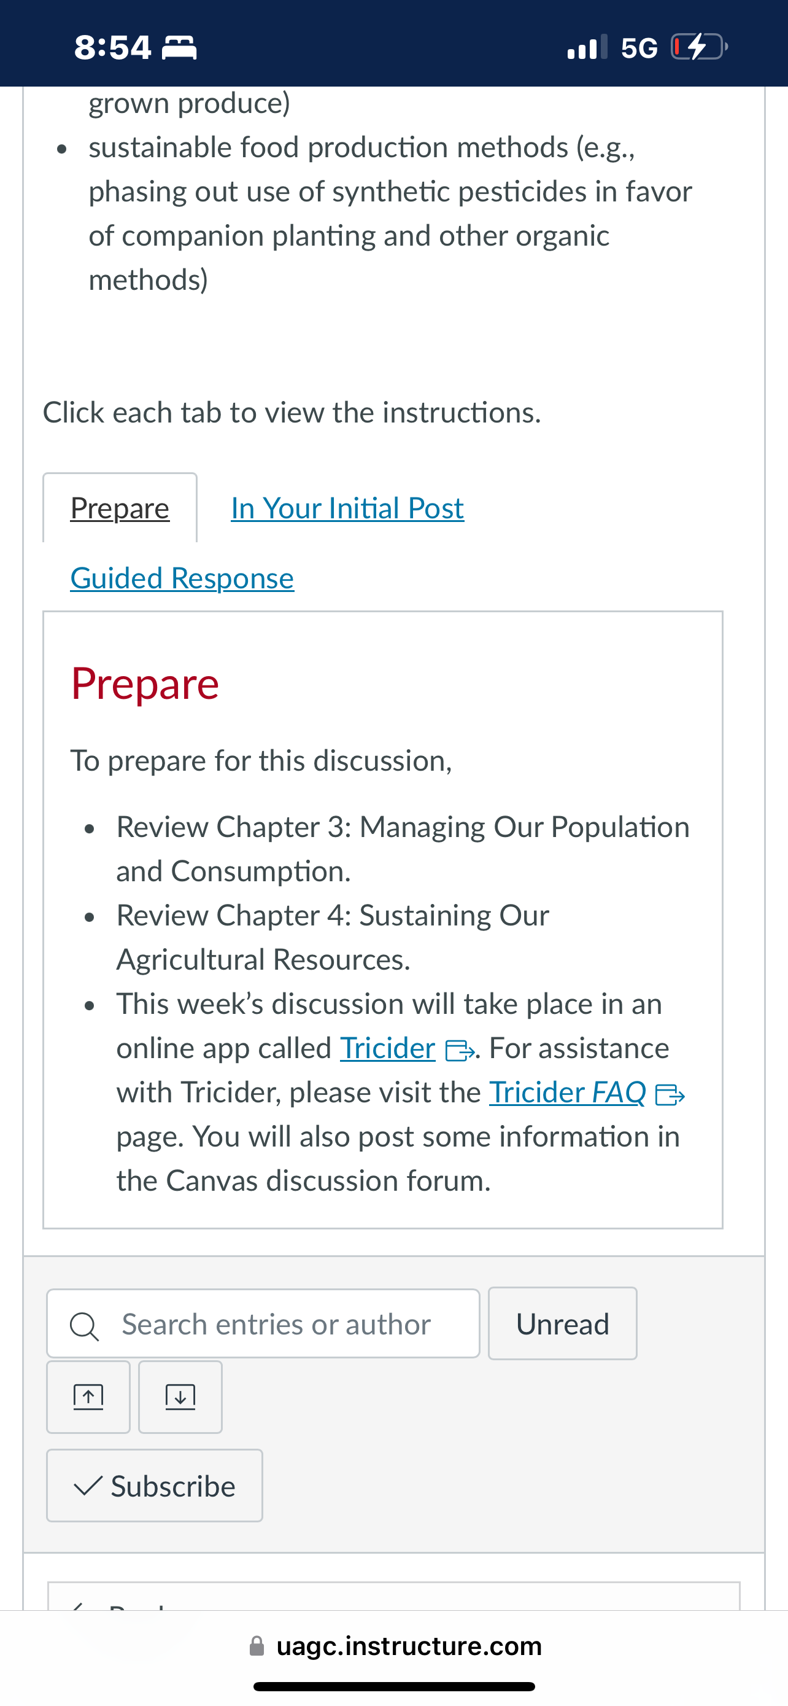
Task: Click the external link icon after Tricider FAQ
Action: click(x=670, y=1095)
